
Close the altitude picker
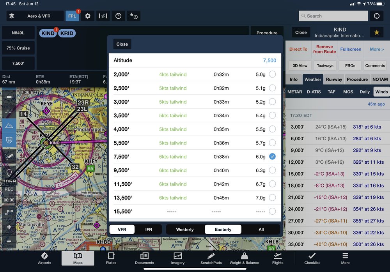point(122,44)
